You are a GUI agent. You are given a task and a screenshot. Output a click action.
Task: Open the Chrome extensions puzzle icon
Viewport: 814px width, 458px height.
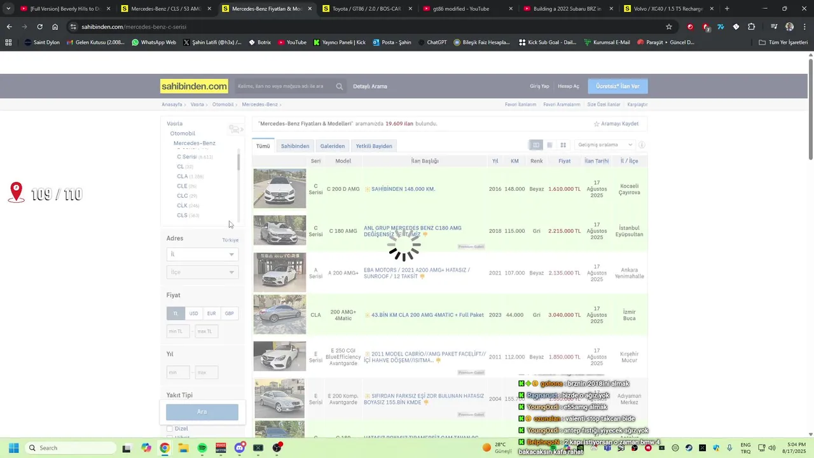[x=751, y=27]
